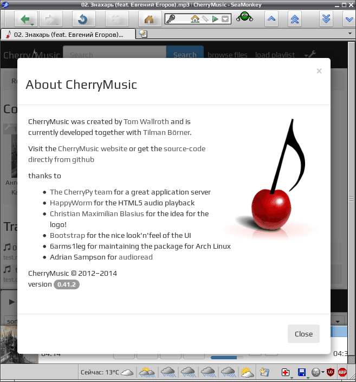
Task: Click the CherryMusic © 2012–2014 text
Action: point(73,273)
